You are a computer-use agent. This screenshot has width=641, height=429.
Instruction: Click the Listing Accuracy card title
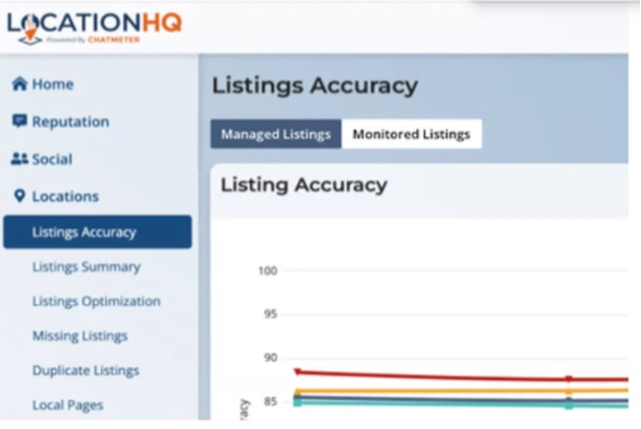coord(303,185)
